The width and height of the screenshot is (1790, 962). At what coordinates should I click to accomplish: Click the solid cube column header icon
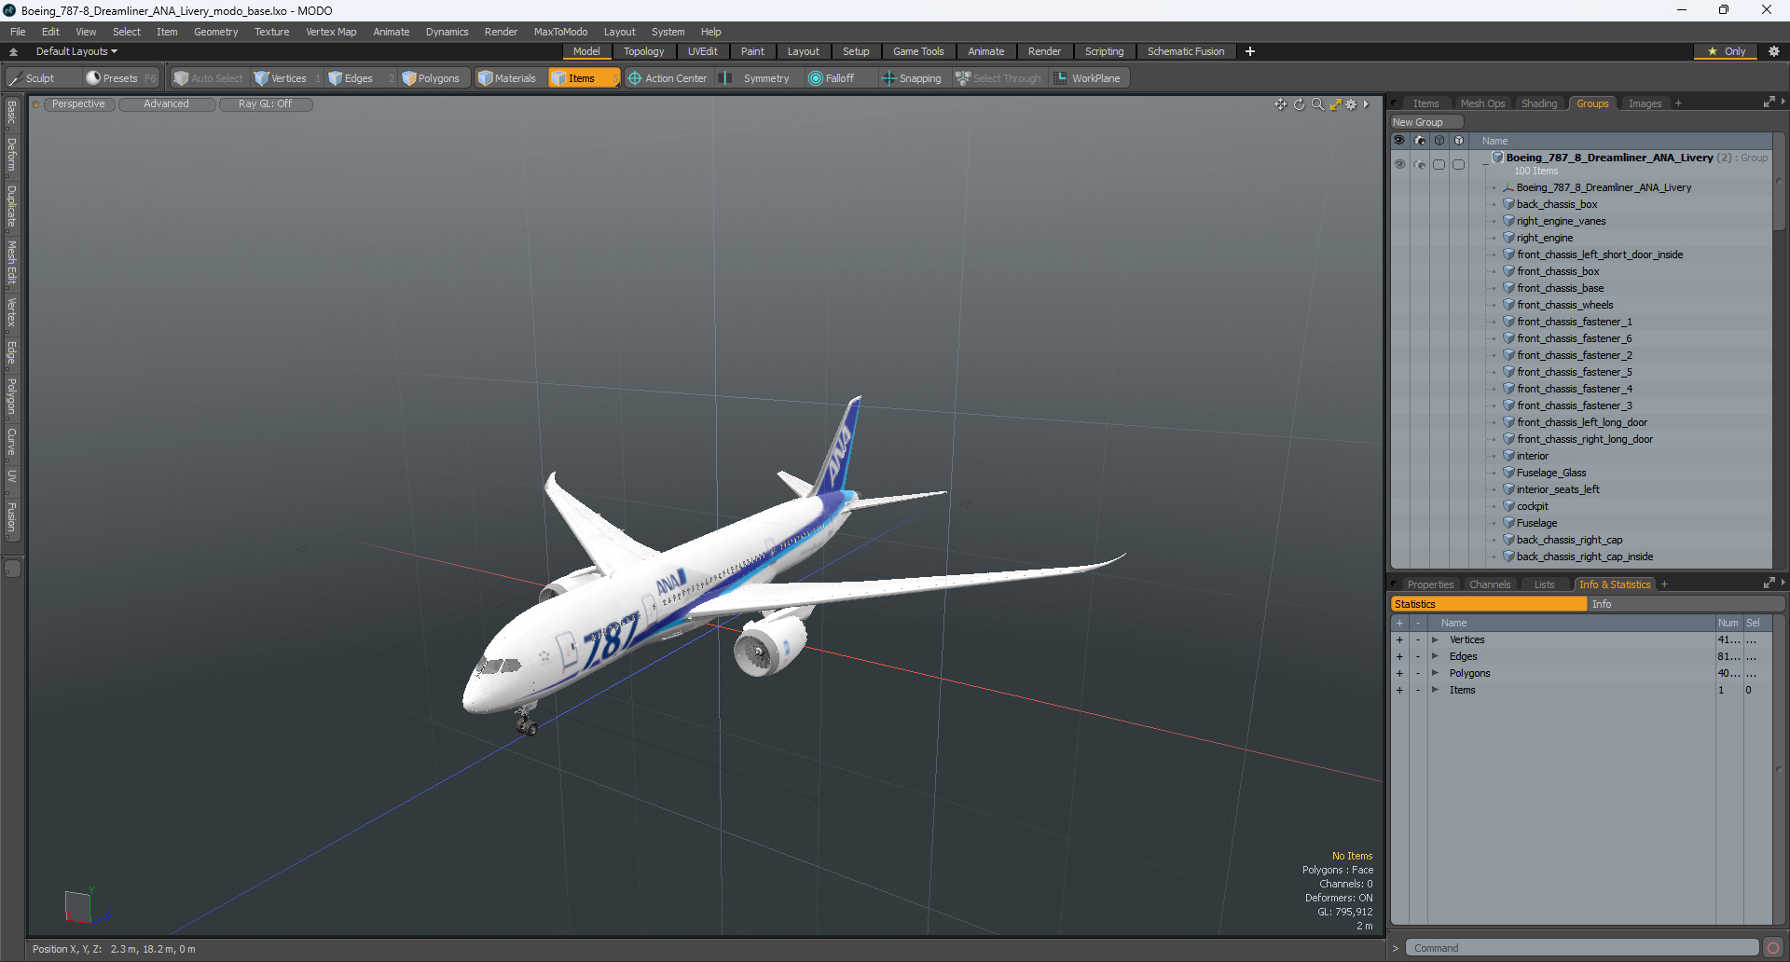(x=1459, y=141)
